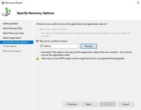Click the D:\restore path input field

click(60, 46)
